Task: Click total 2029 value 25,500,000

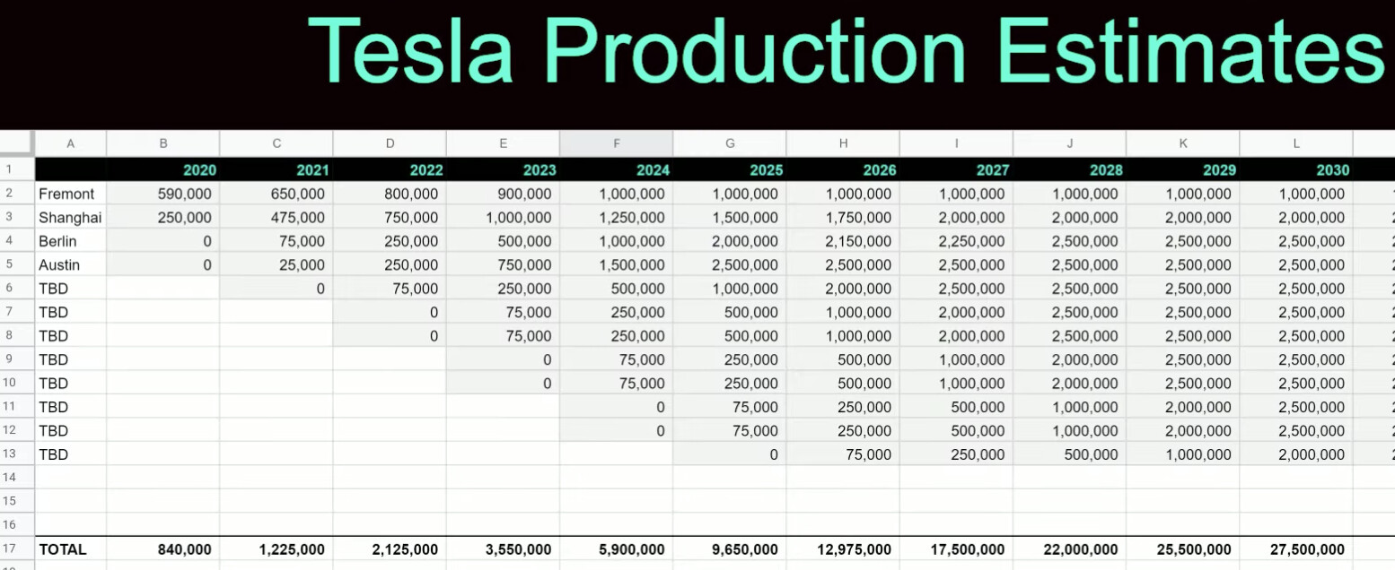Action: [x=1183, y=549]
